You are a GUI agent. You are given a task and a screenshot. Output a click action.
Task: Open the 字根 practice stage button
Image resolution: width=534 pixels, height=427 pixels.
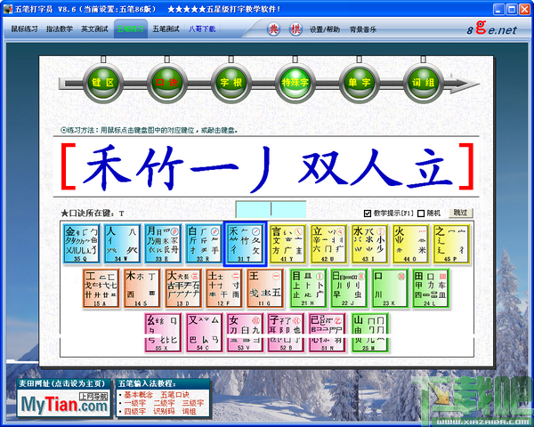(231, 83)
